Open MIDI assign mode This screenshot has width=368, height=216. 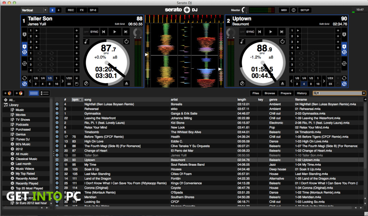284,10
